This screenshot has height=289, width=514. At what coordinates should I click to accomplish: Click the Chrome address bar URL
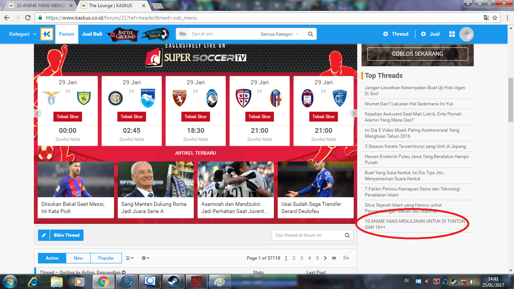tap(121, 18)
